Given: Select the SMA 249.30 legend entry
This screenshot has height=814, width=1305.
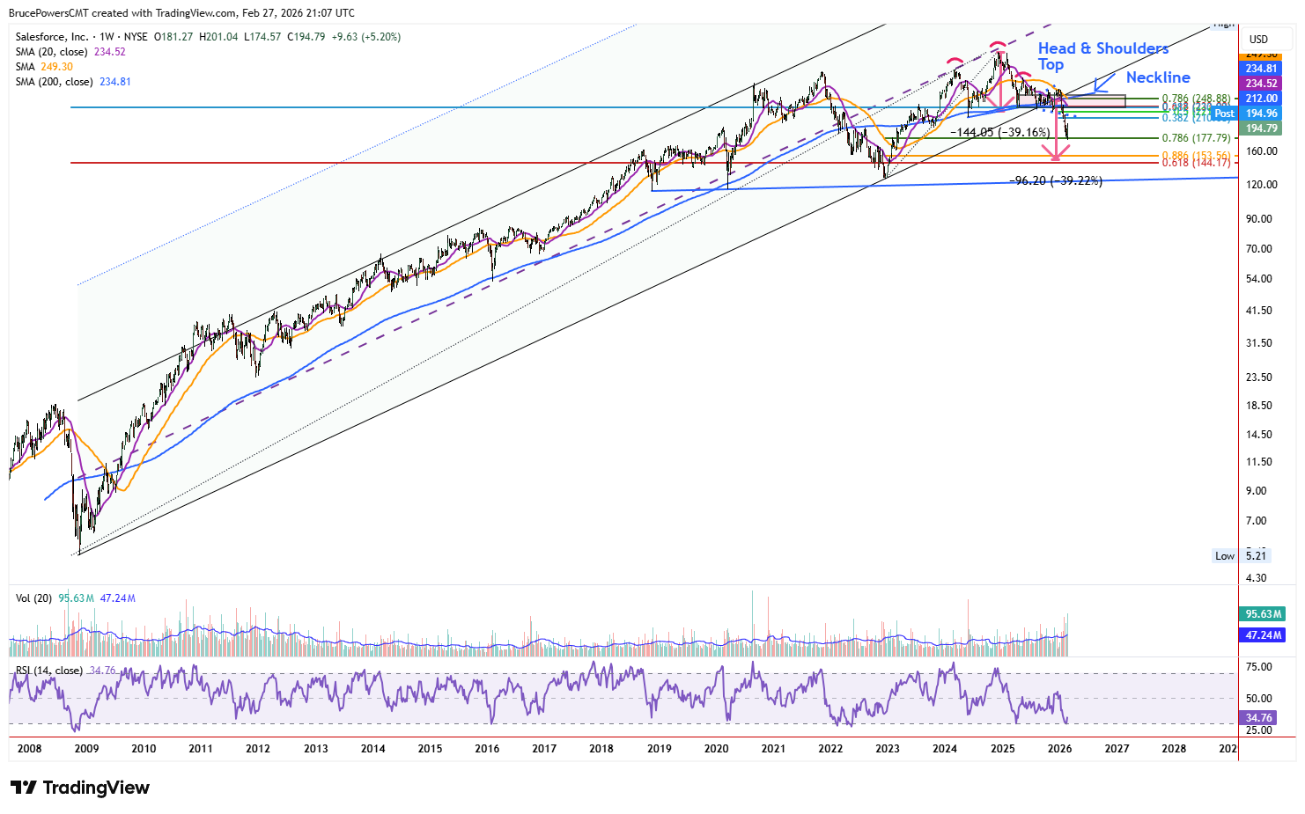Looking at the screenshot, I should point(44,67).
